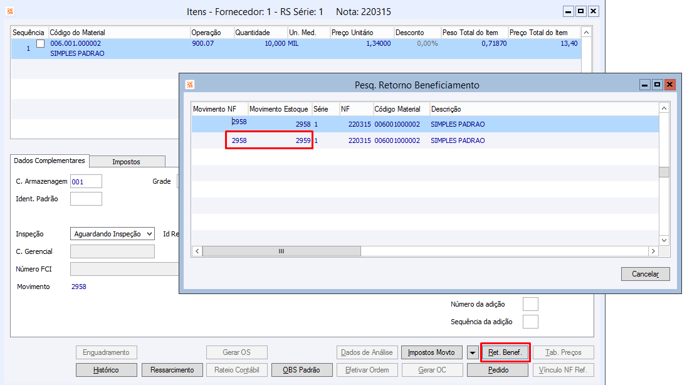Select row with Movimento Estoque 2958
The image size is (687, 385).
[425, 124]
